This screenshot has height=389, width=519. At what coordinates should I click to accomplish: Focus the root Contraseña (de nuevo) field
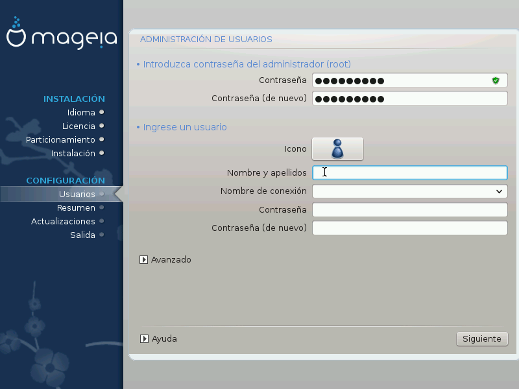[410, 99]
